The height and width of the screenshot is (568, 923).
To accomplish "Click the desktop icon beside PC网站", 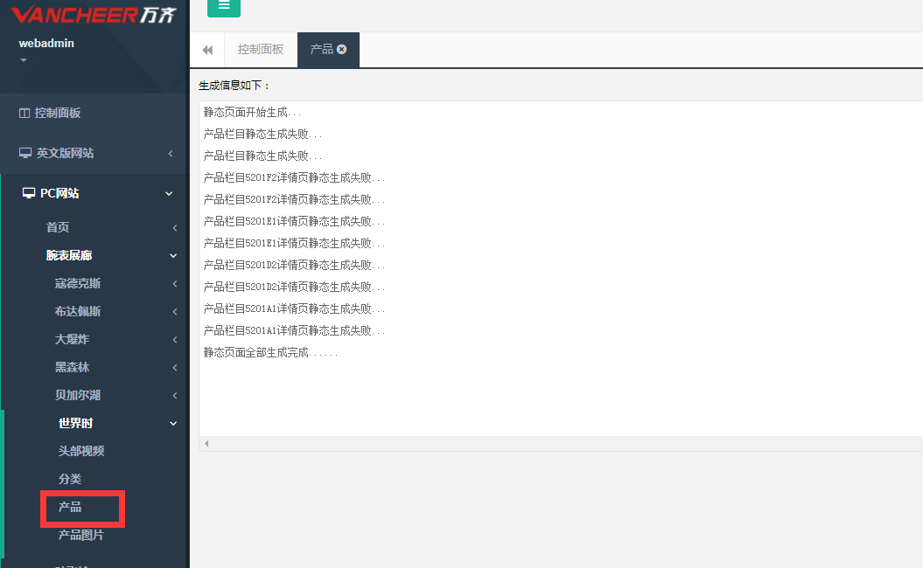I will [29, 193].
